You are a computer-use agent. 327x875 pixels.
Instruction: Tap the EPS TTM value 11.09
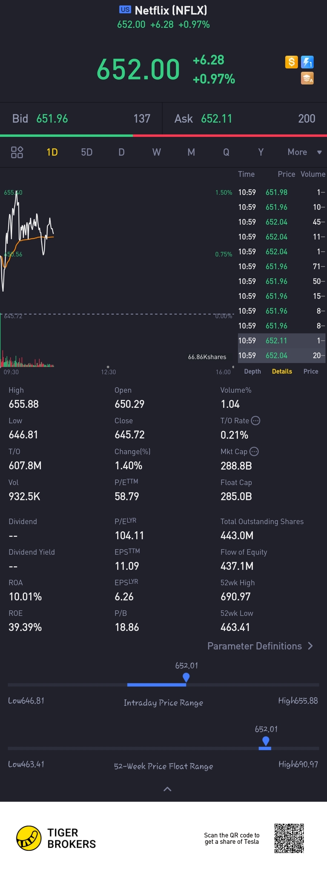(x=127, y=566)
